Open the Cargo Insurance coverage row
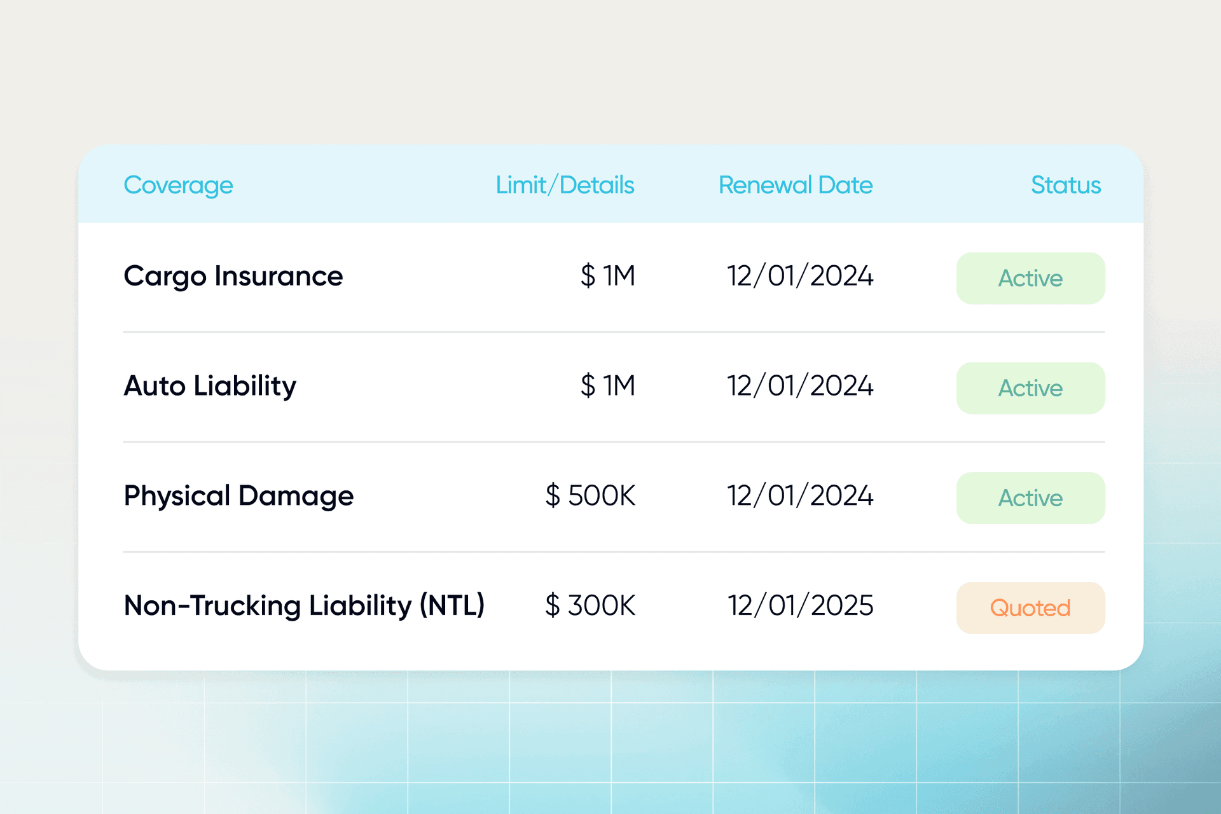 [233, 277]
